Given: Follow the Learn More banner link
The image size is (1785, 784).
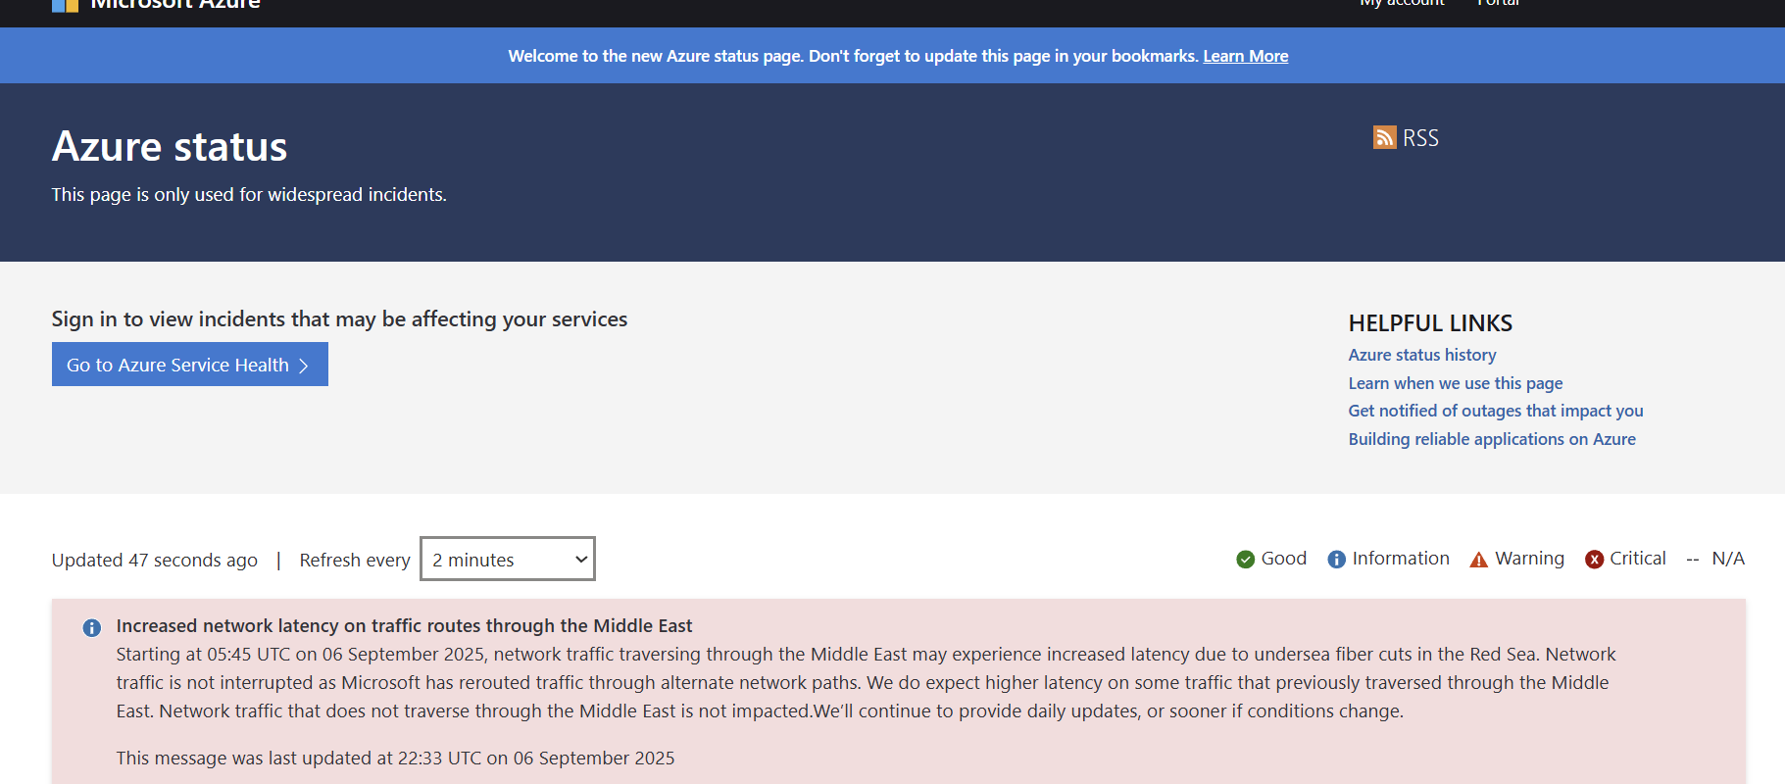Looking at the screenshot, I should pos(1246,56).
